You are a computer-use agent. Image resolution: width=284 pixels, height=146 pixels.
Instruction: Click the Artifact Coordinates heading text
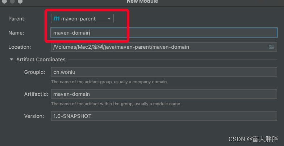[41, 59]
